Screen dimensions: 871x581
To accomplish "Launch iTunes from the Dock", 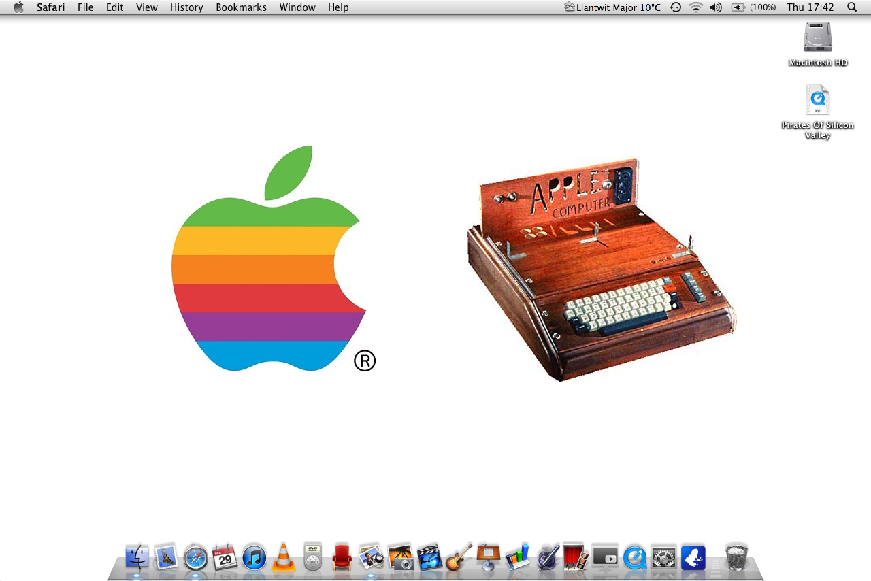I will coord(254,558).
